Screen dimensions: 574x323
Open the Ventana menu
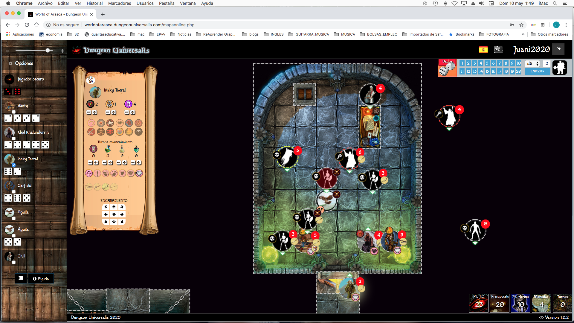point(188,3)
